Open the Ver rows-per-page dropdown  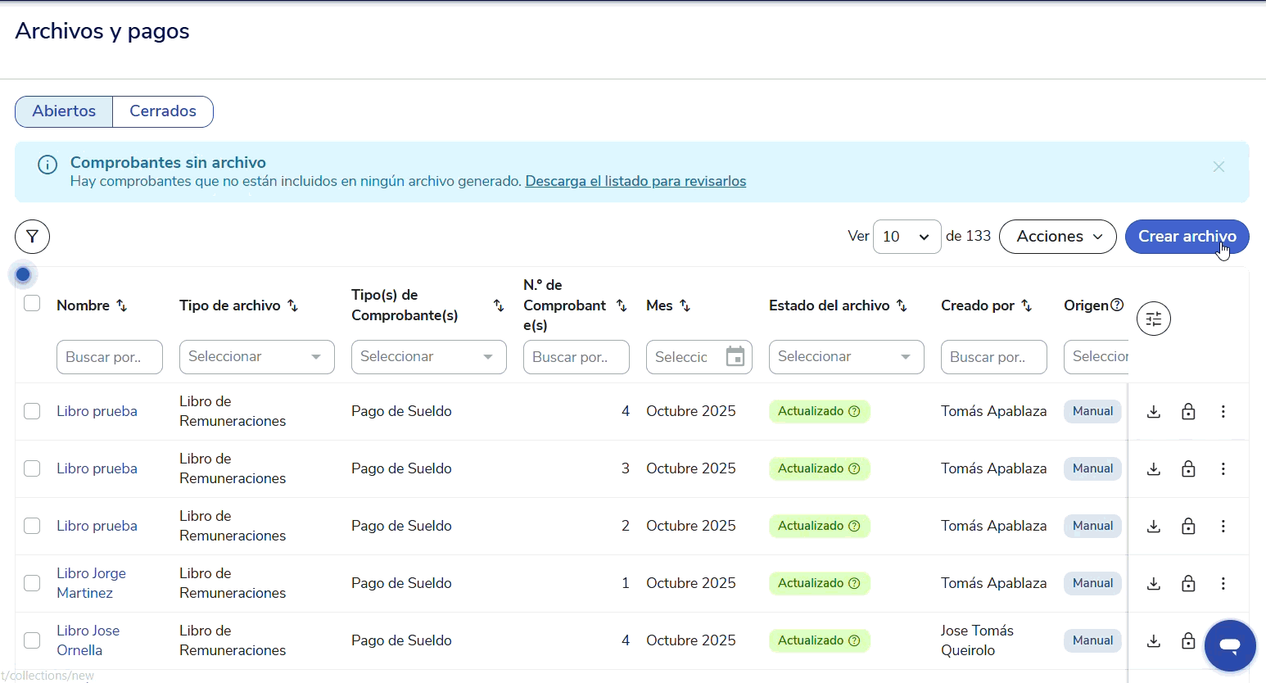907,237
